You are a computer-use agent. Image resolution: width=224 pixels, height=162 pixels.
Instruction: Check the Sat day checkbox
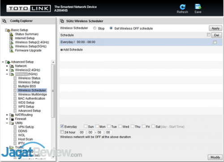tap(153, 126)
